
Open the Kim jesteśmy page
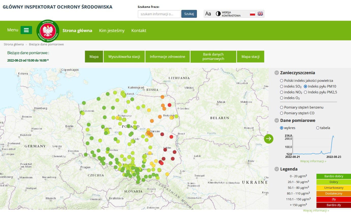coord(112,31)
